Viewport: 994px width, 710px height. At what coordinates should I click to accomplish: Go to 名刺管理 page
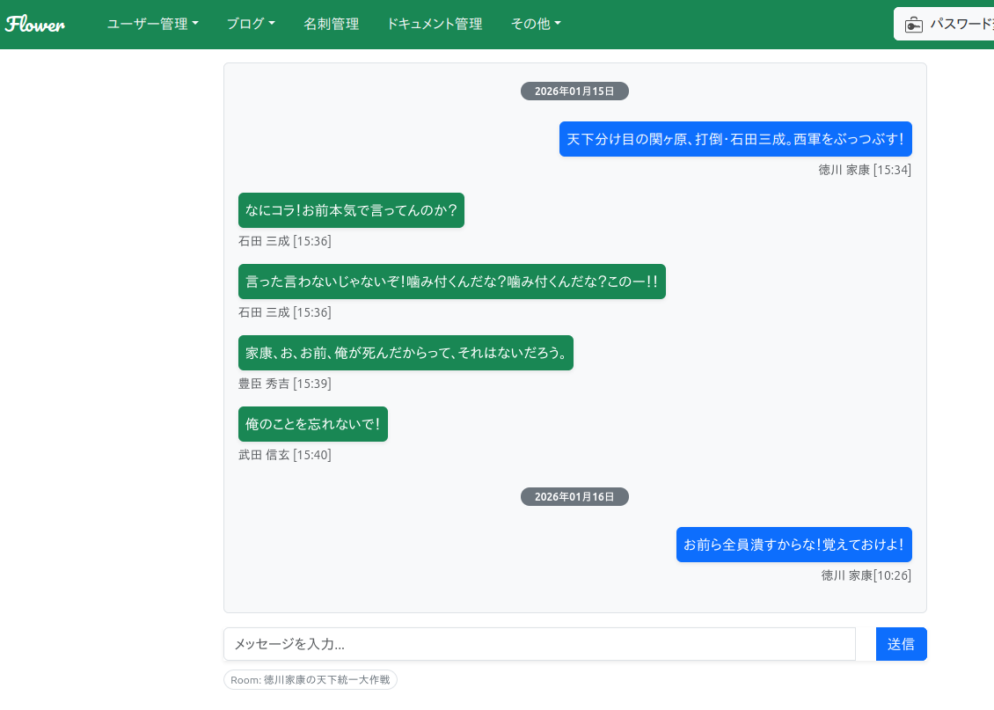pyautogui.click(x=332, y=24)
